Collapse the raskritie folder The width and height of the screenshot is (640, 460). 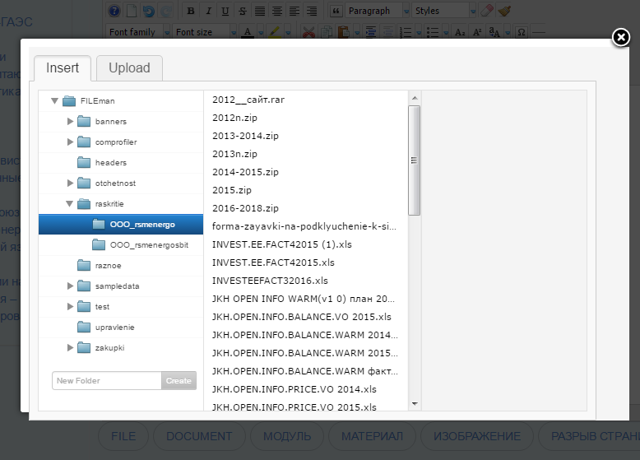coord(70,203)
